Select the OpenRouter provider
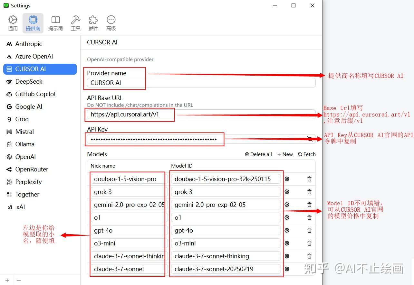This screenshot has width=414, height=285. [40, 170]
